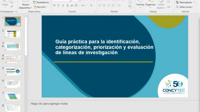Click the animation star under slide 4
Screen dimensions: 200x112
point(3,59)
